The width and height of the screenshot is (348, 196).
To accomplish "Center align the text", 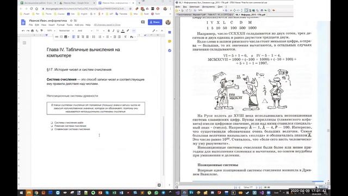I will click(78, 36).
